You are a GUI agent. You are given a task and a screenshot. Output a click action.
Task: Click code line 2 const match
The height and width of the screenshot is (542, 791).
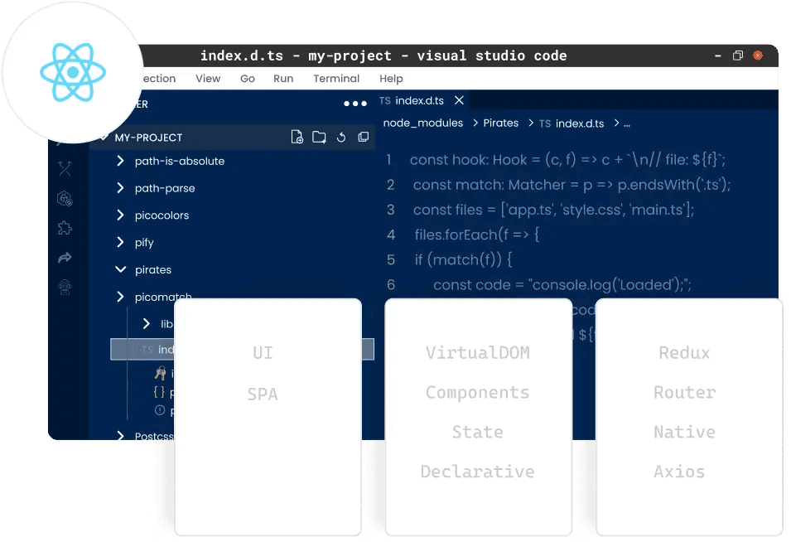click(572, 185)
